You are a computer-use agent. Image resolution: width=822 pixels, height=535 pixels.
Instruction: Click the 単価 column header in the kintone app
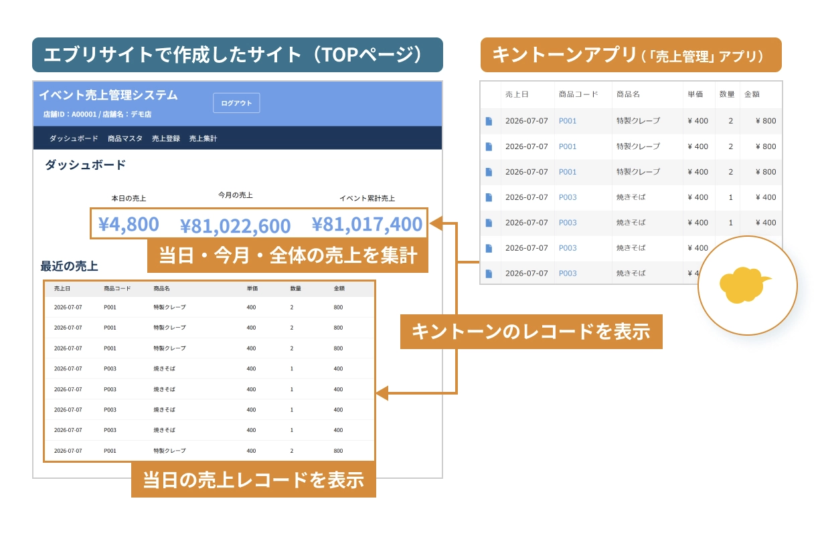[x=695, y=95]
